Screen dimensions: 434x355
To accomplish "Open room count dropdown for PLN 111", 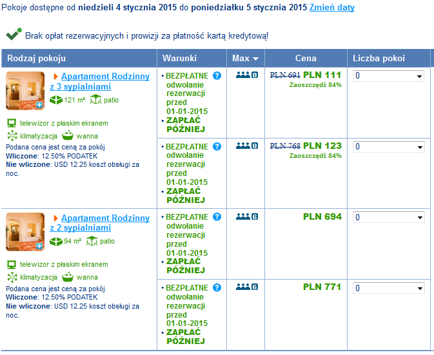I will [388, 76].
